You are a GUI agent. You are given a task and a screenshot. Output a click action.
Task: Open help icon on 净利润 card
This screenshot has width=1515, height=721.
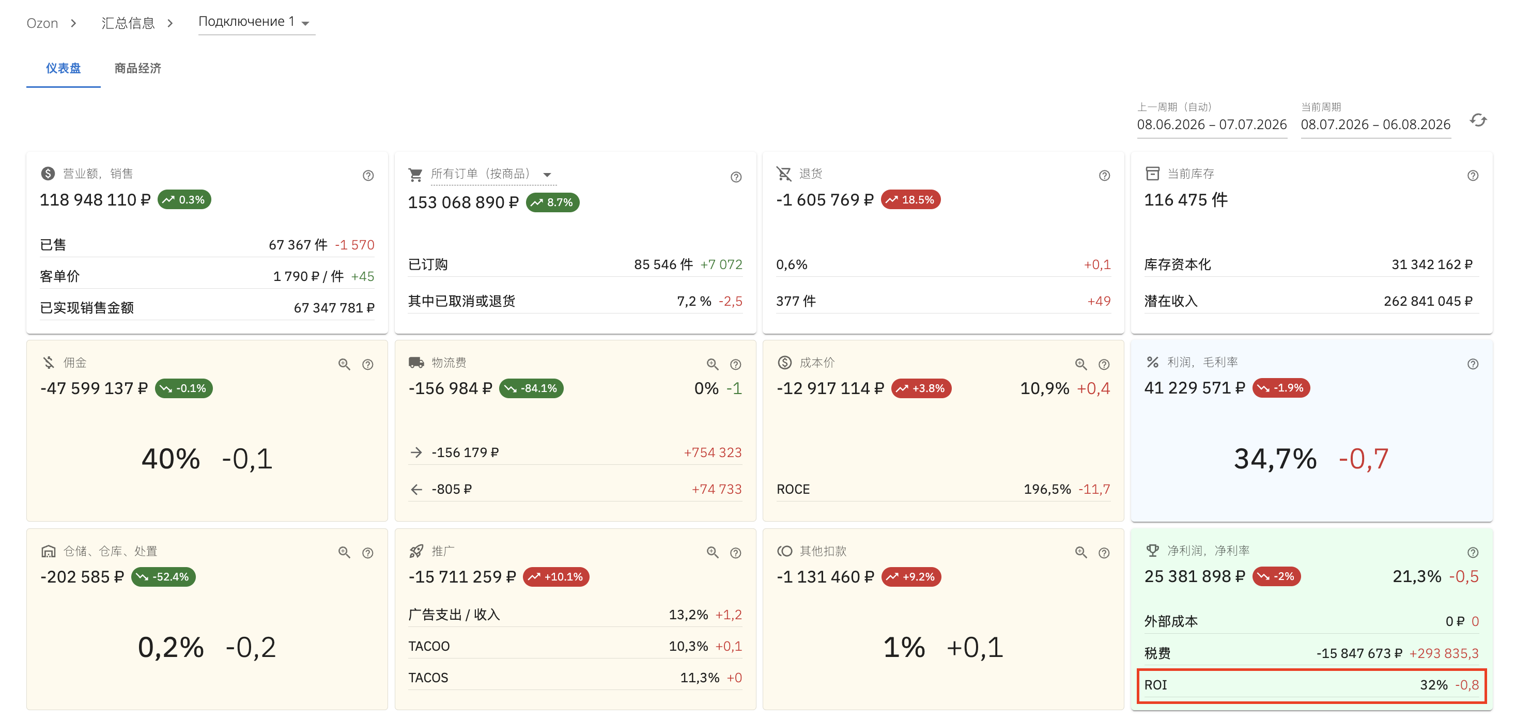pyautogui.click(x=1473, y=552)
